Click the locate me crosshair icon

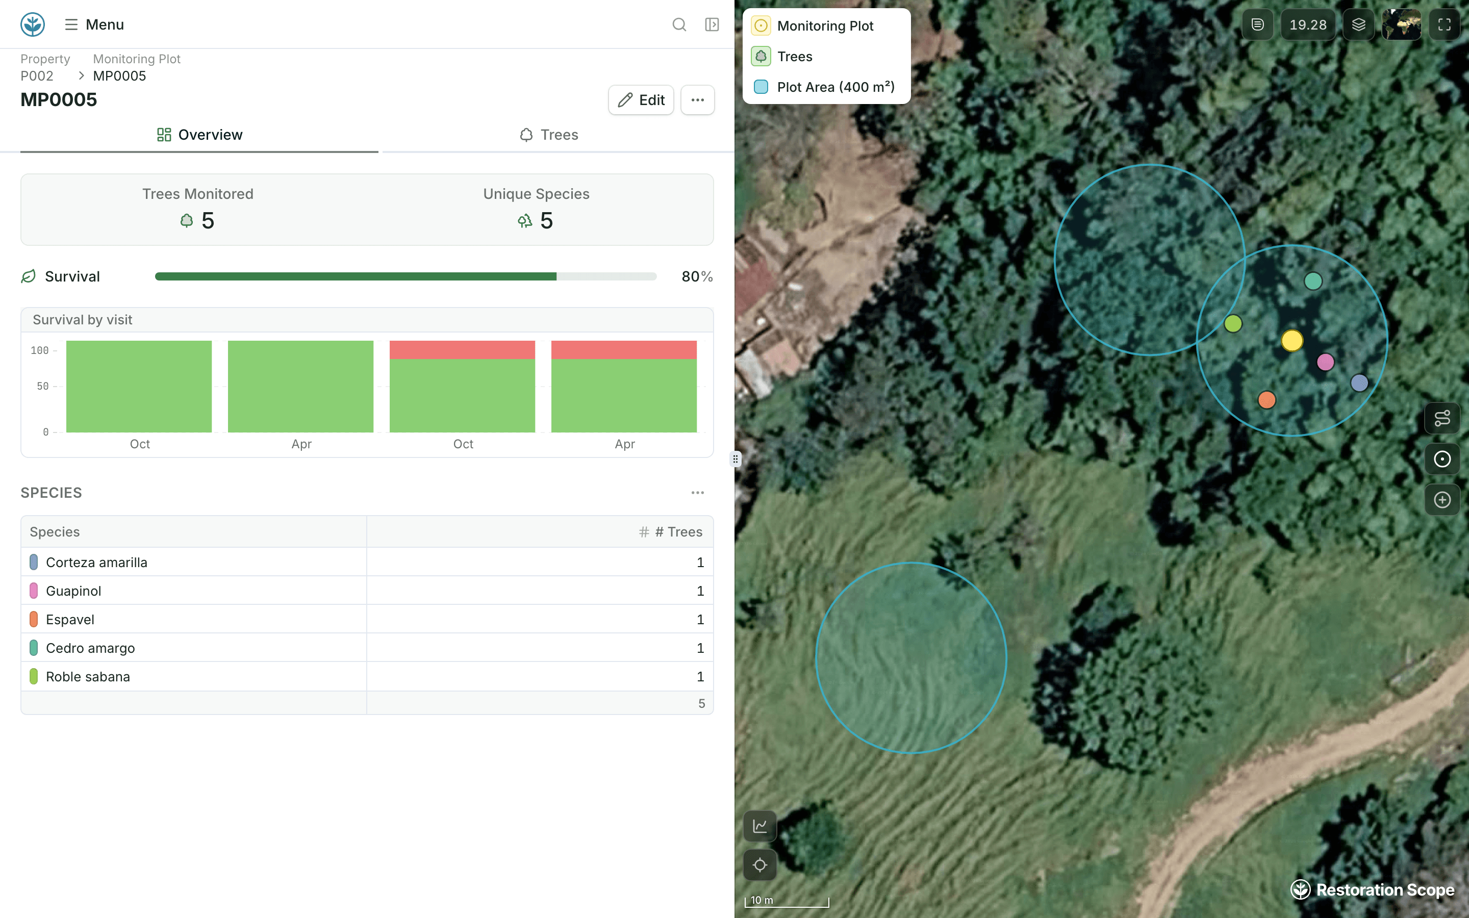pyautogui.click(x=760, y=864)
